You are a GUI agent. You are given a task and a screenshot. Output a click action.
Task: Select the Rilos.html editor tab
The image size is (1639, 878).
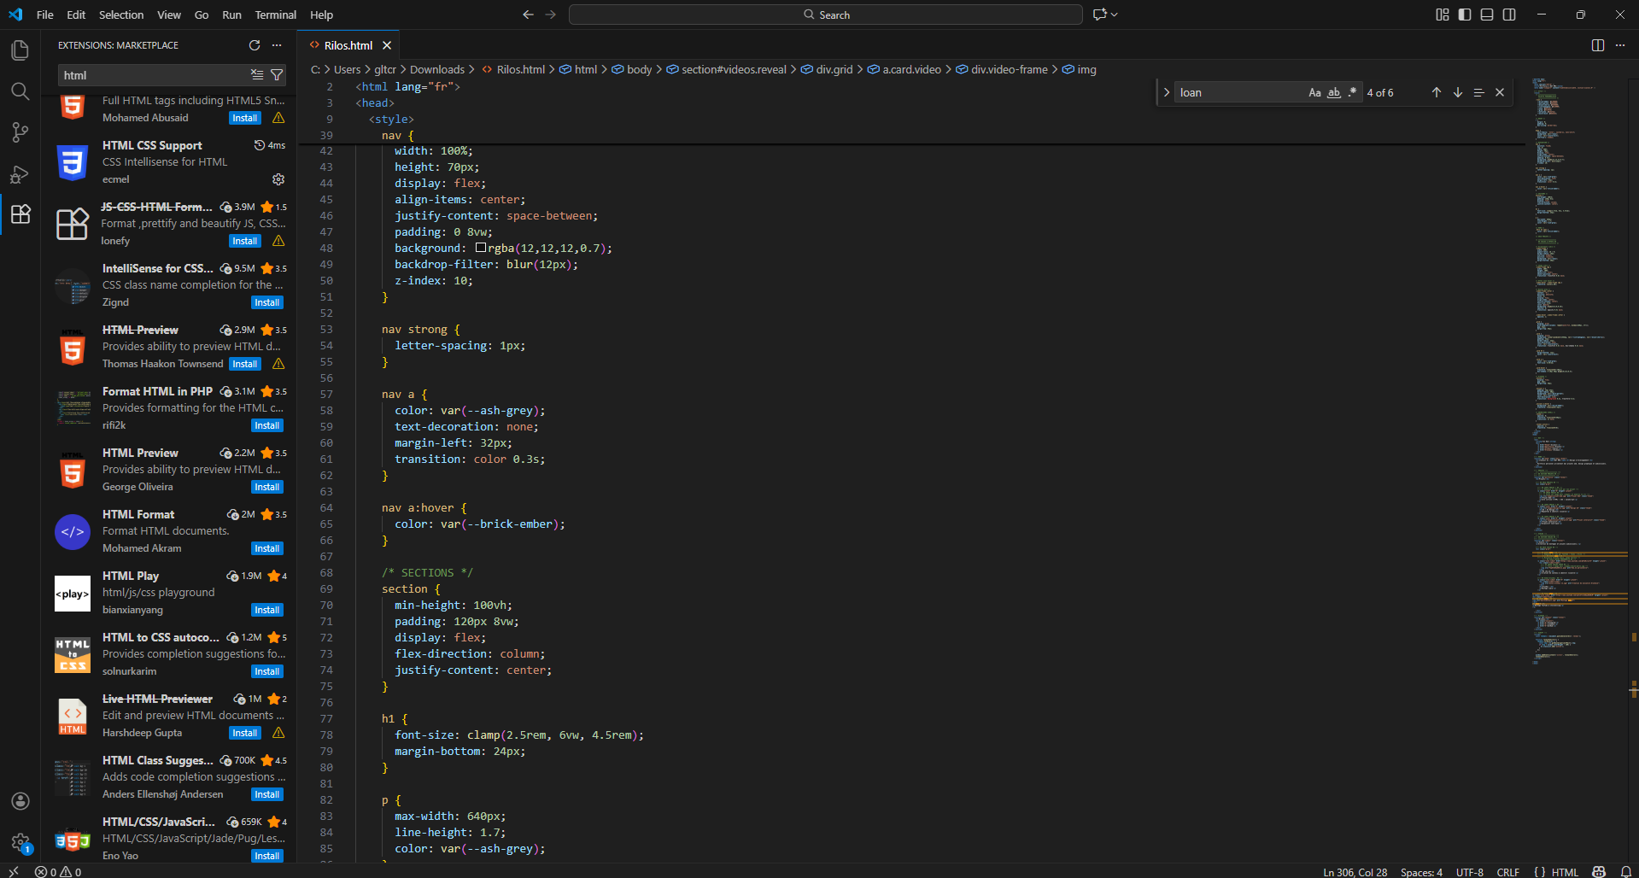348,45
